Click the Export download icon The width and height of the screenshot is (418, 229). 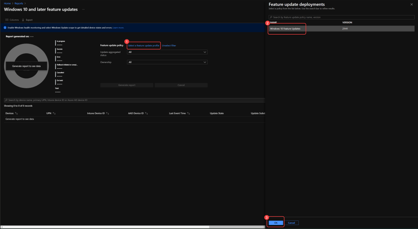pos(23,20)
